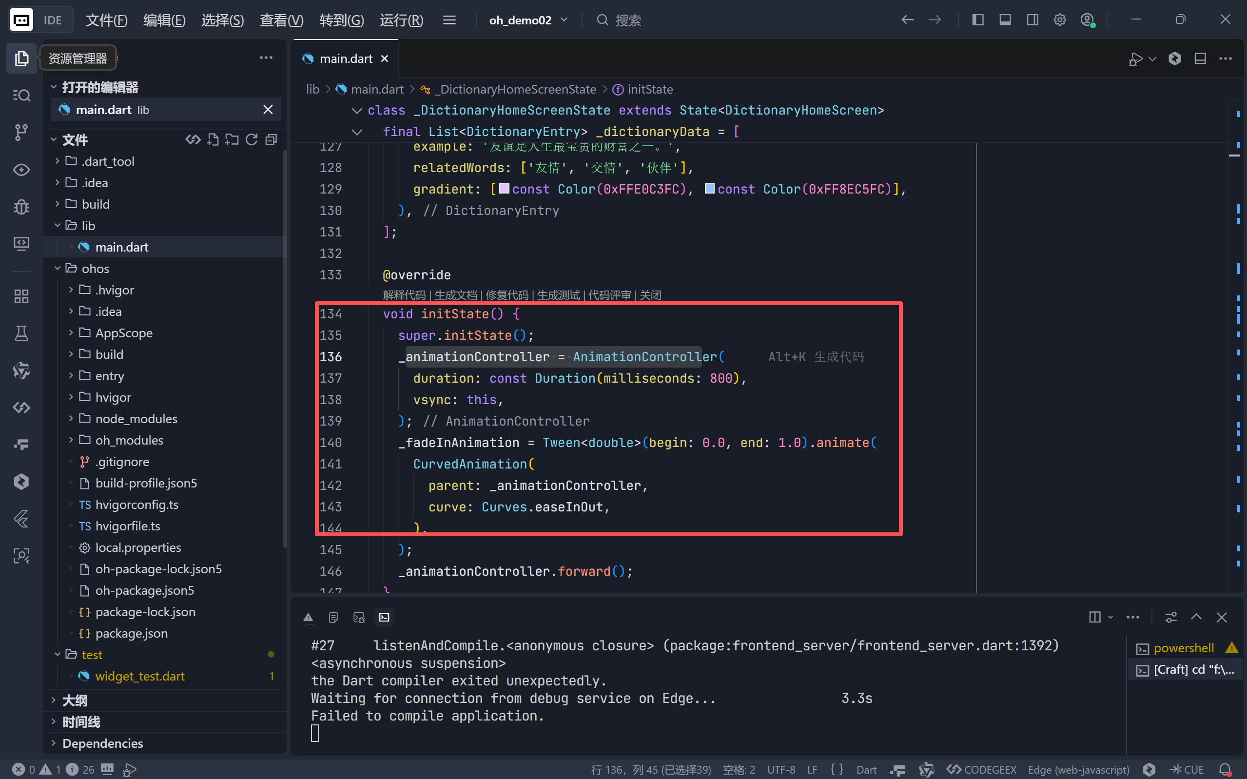
Task: Expand the .dart_tool folder
Action: click(107, 161)
